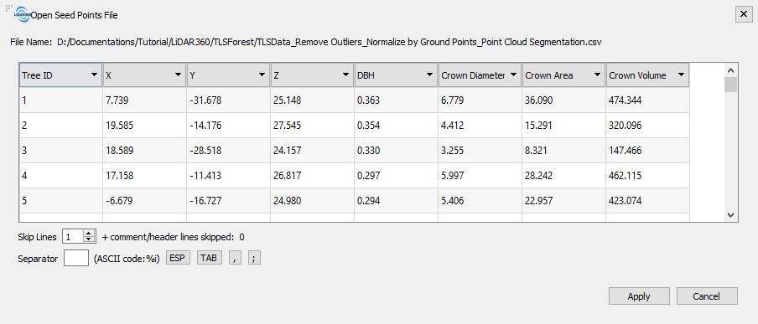Open the Tree ID column dropdown
This screenshot has width=758, height=324.
coord(61,75)
